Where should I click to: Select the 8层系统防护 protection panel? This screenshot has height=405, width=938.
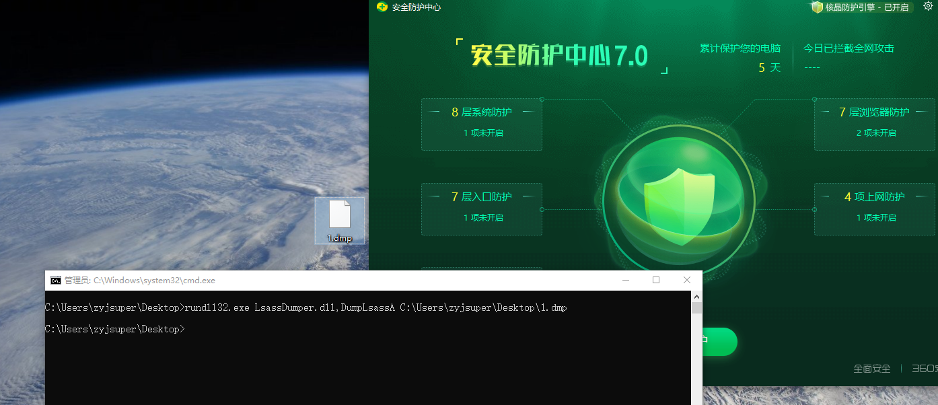tap(481, 124)
